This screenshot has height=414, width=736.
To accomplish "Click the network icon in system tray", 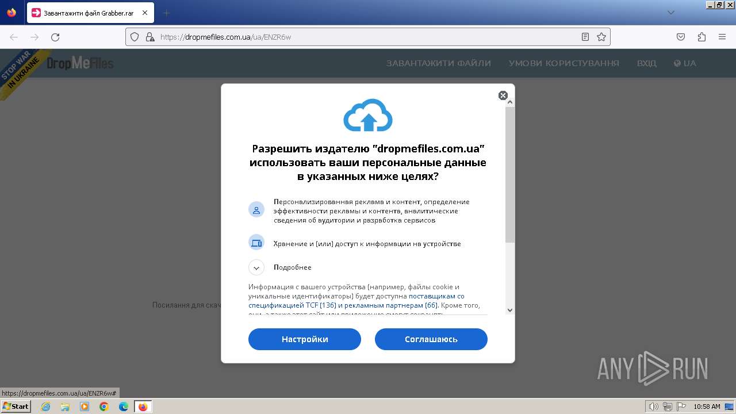I will pyautogui.click(x=668, y=407).
